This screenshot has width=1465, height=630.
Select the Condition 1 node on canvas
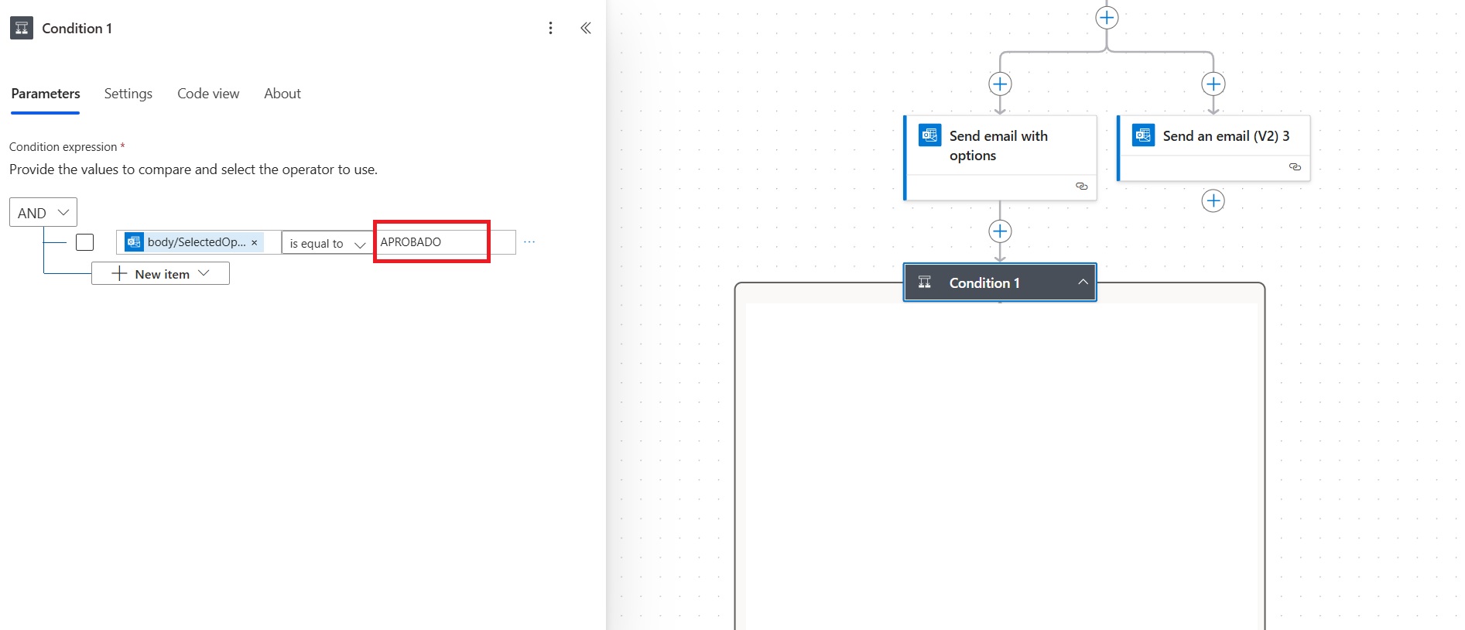(x=1000, y=282)
